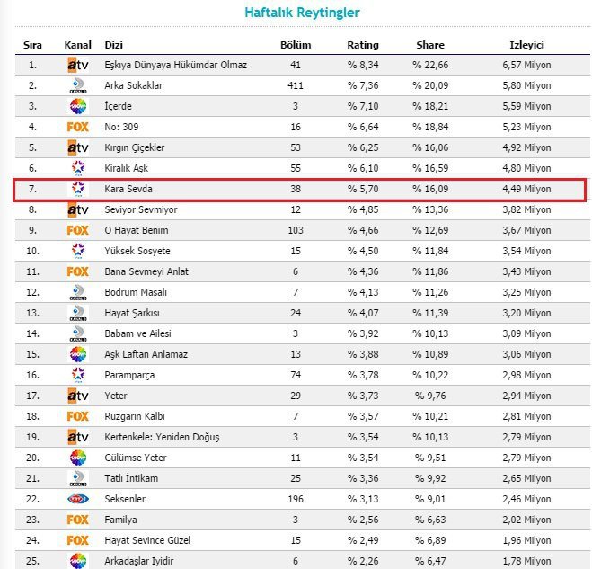Image resolution: width=592 pixels, height=569 pixels.
Task: Click the Haftalık Reytingler heading
Action: tap(302, 13)
